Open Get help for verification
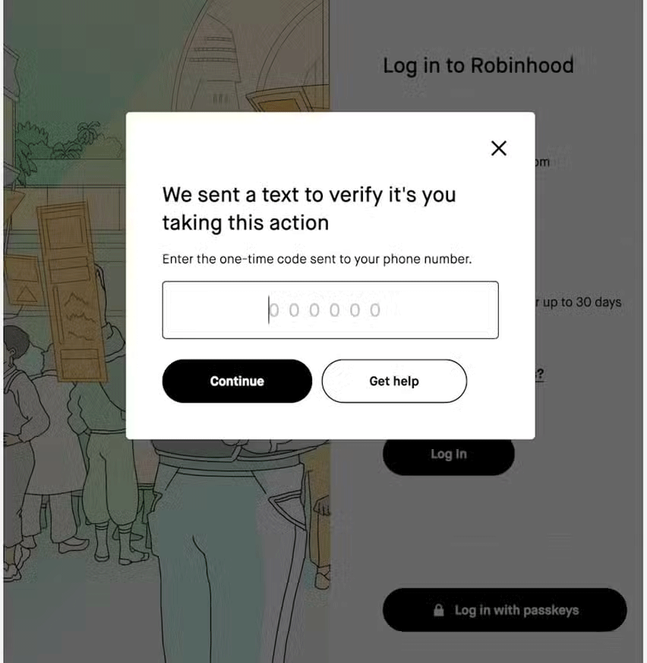The width and height of the screenshot is (647, 663). (394, 381)
